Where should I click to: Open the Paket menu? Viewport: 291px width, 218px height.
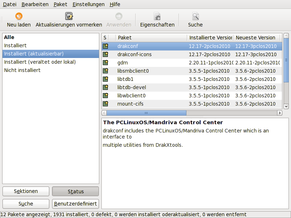click(x=60, y=4)
